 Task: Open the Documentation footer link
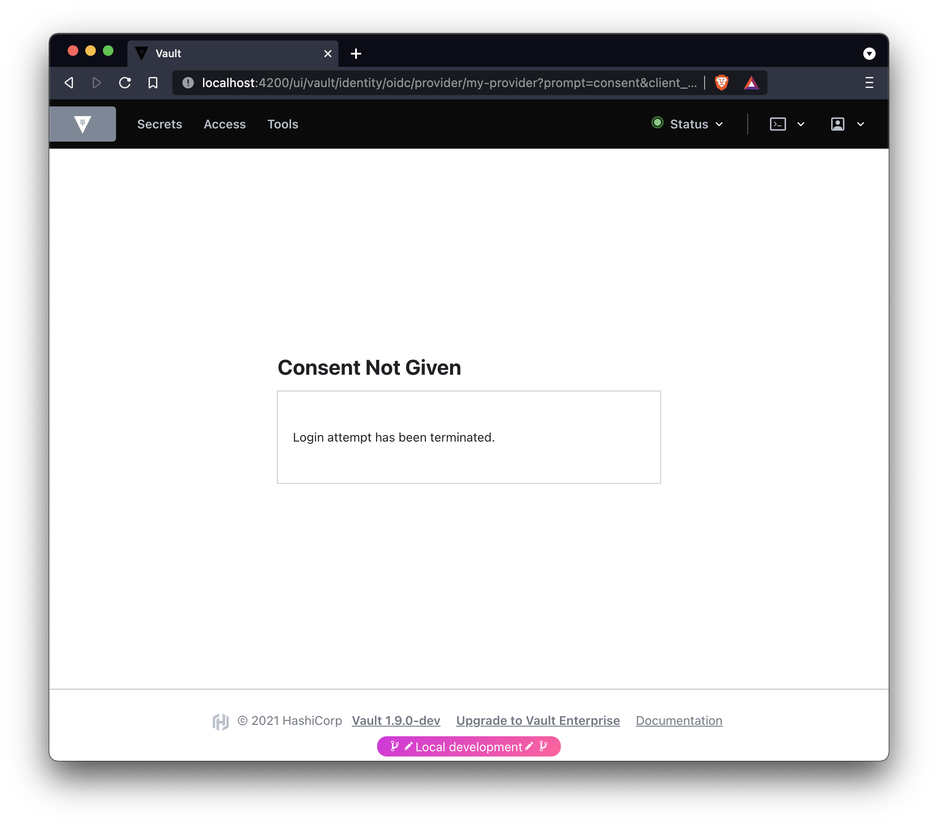point(679,720)
